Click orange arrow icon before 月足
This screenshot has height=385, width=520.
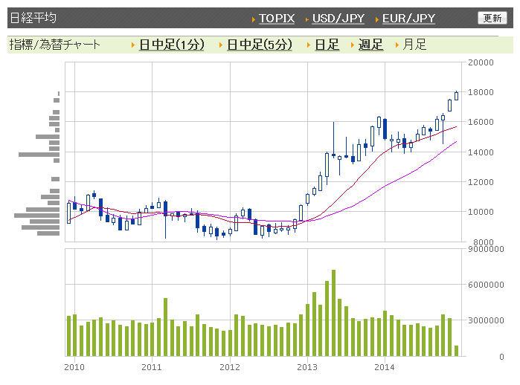pyautogui.click(x=397, y=45)
